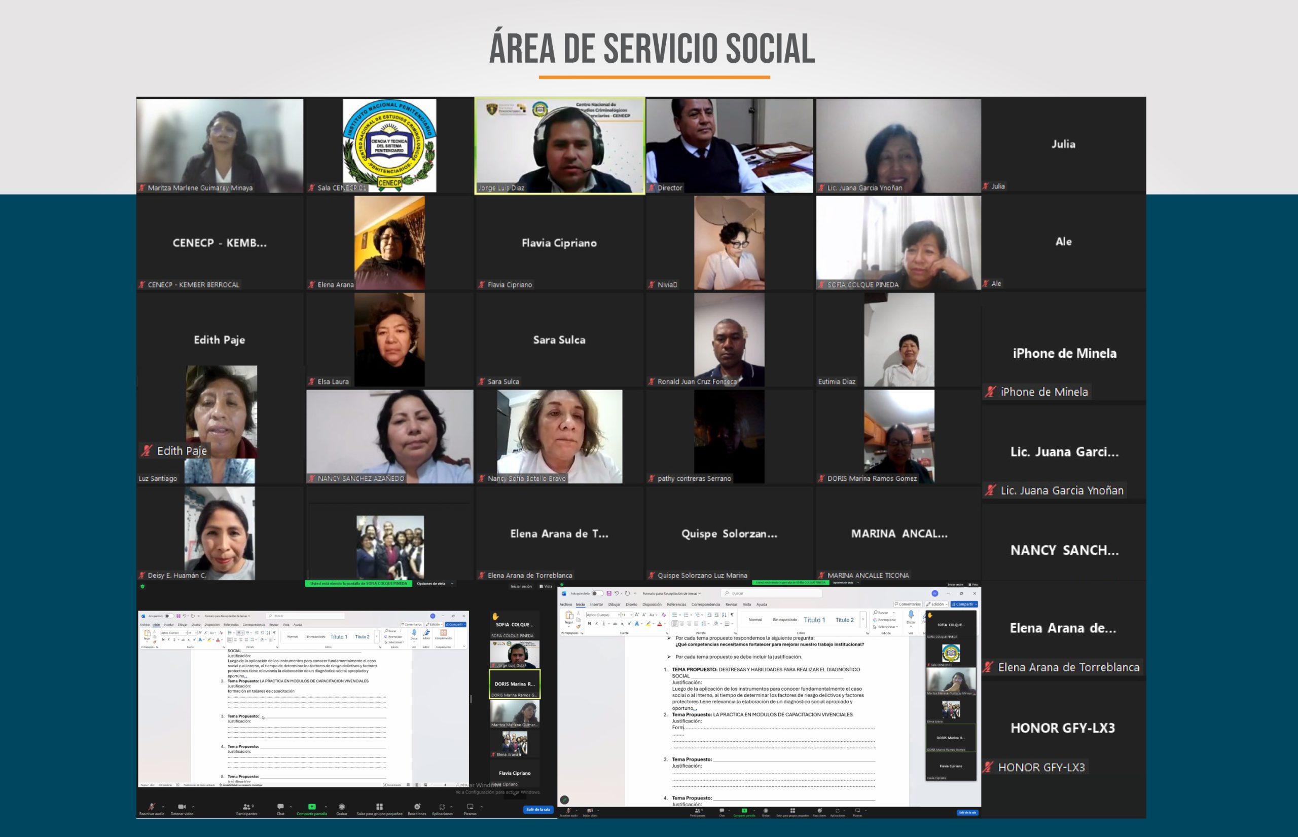
Task: Click Comentarios button in right Word window
Action: [x=908, y=604]
